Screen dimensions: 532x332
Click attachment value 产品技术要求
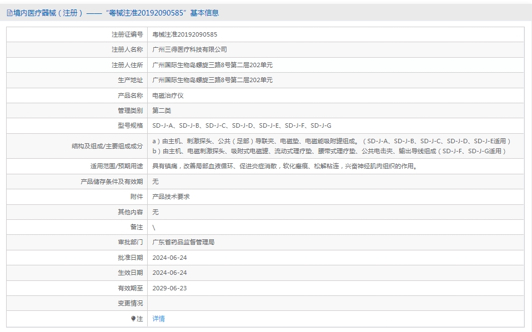tap(171, 197)
